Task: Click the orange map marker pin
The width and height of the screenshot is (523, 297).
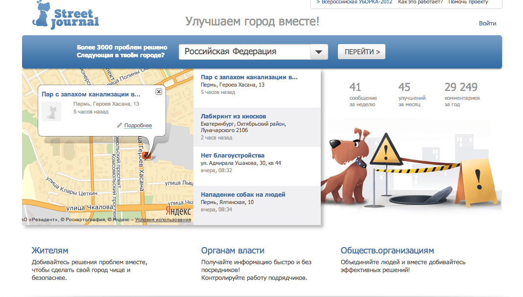Action: click(147, 156)
